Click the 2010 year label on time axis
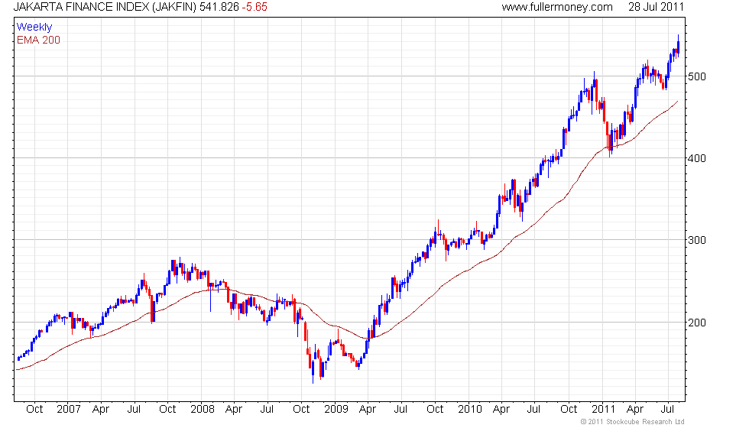This screenshot has width=749, height=428. pyautogui.click(x=469, y=410)
